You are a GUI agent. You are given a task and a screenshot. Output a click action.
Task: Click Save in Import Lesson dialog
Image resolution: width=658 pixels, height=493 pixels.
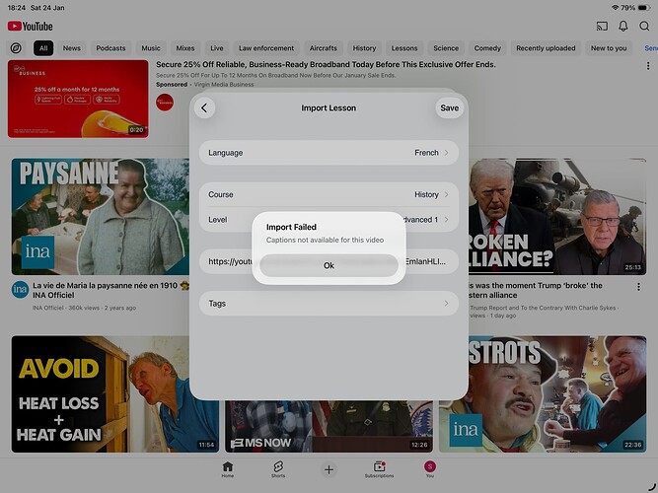click(449, 107)
